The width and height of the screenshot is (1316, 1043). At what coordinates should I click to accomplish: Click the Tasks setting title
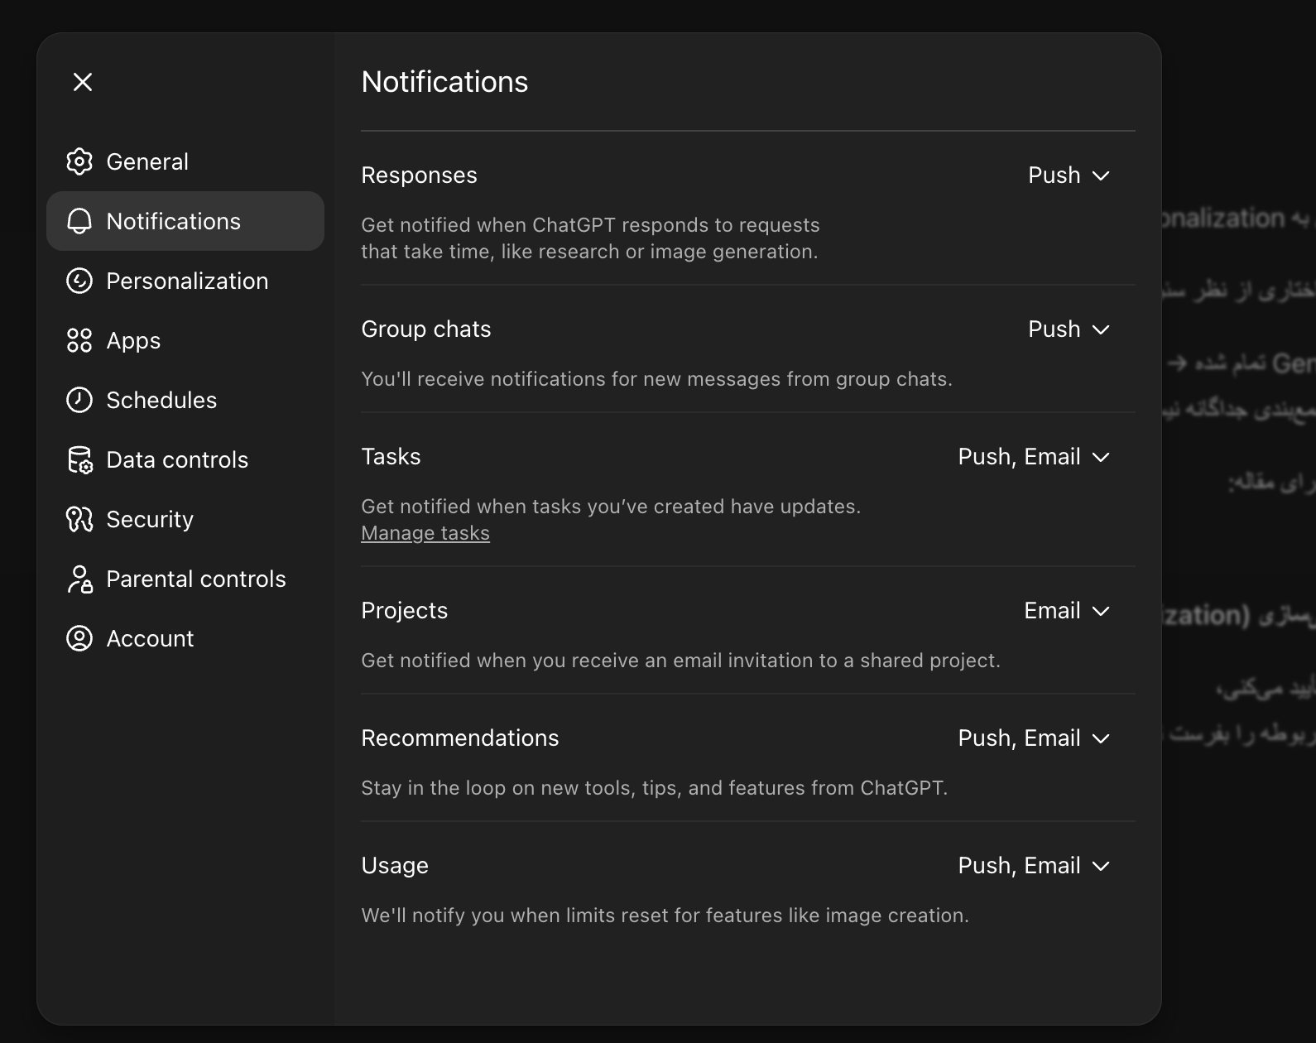391,457
